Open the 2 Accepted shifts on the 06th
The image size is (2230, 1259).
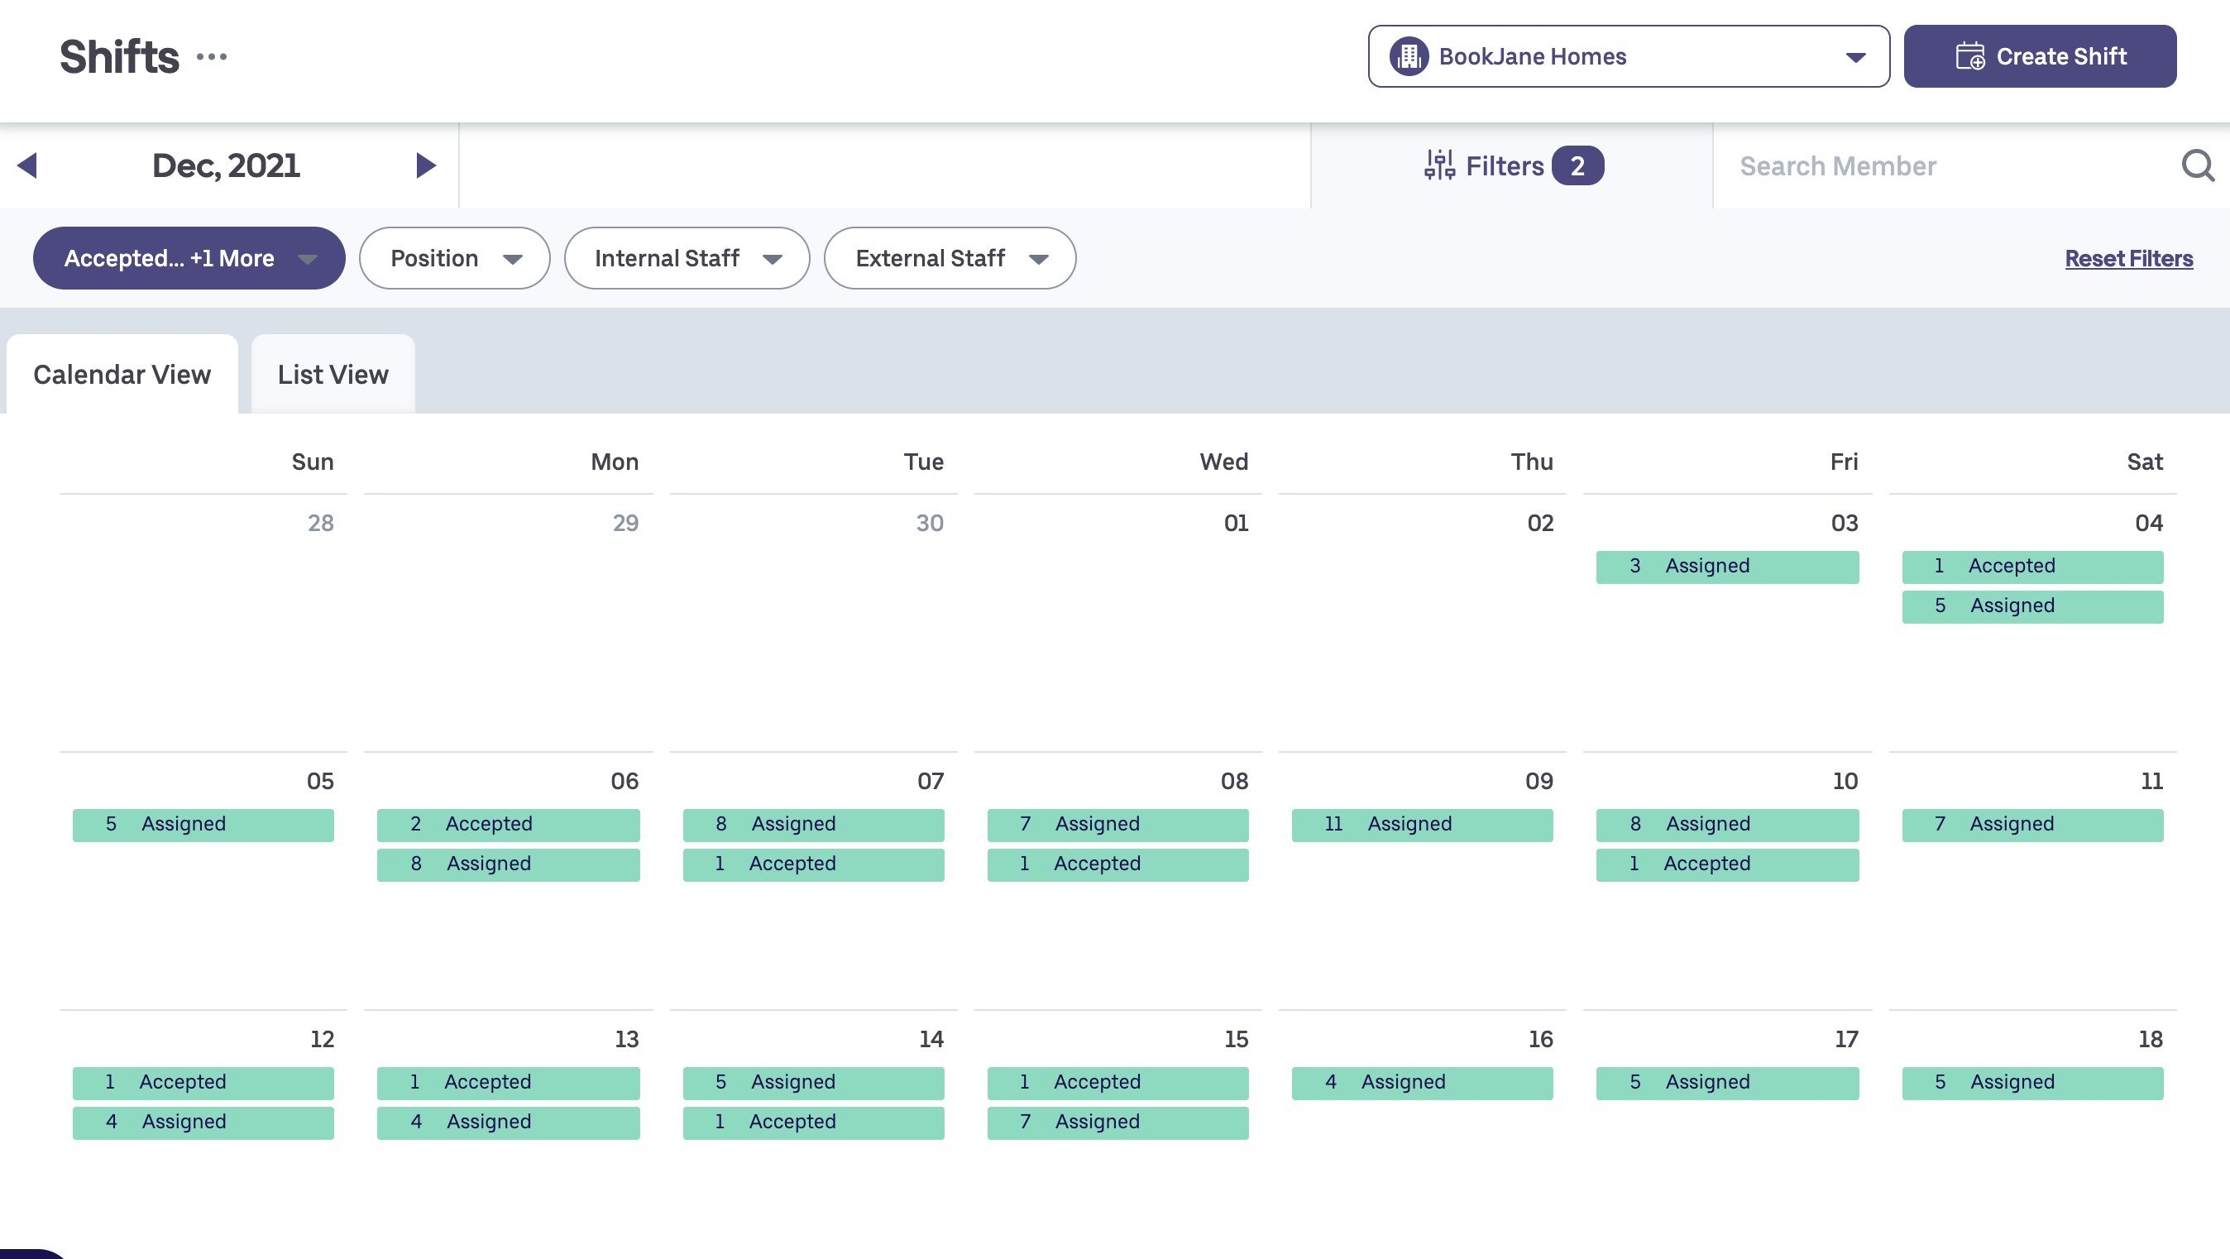point(508,825)
